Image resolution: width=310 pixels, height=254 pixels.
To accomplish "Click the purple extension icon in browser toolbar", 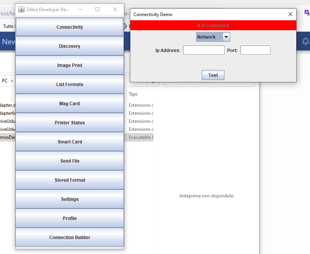I will (x=307, y=13).
